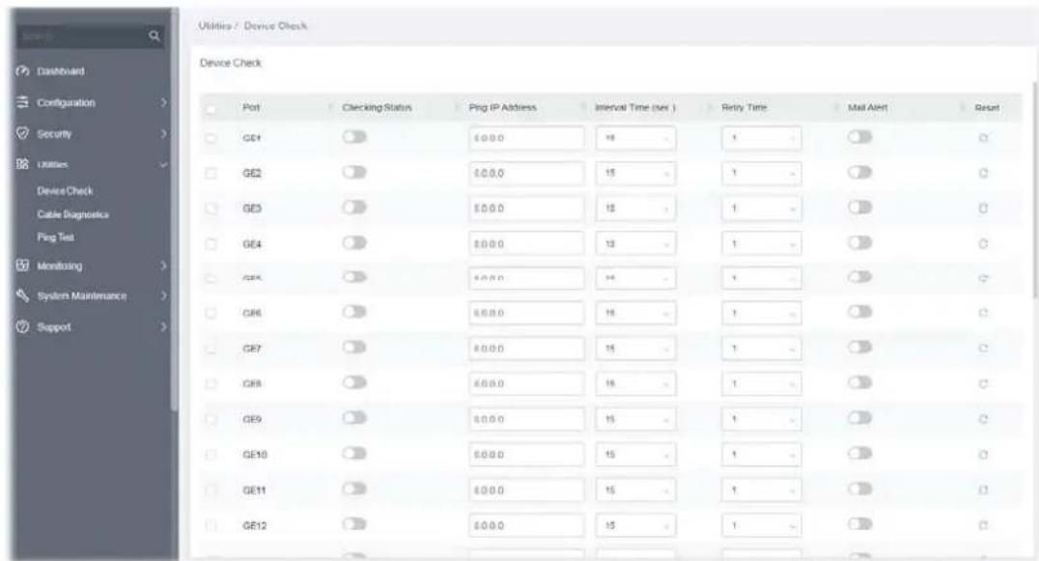
Task: Click Ping IP Address field for GE1
Action: (x=527, y=138)
